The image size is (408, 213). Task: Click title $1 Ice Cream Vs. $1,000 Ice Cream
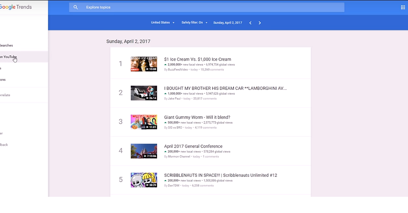click(197, 59)
